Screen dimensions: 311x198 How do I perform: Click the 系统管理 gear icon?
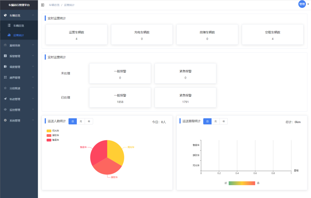pos(5,121)
